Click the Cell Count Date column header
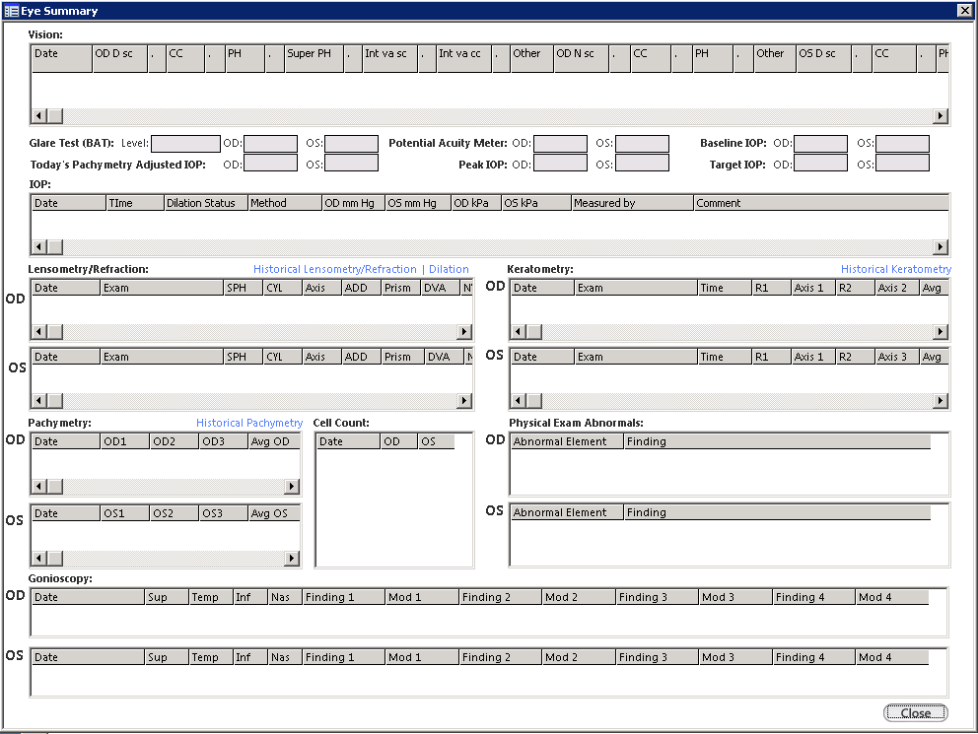978x734 pixels. tap(349, 441)
